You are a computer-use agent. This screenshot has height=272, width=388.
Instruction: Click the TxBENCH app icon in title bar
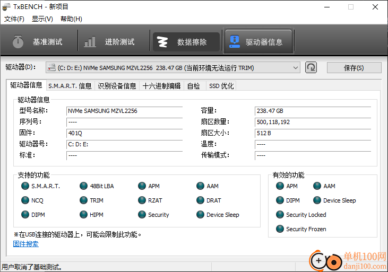[6, 7]
